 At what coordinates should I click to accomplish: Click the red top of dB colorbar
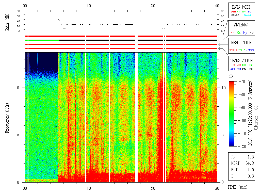click(232, 83)
